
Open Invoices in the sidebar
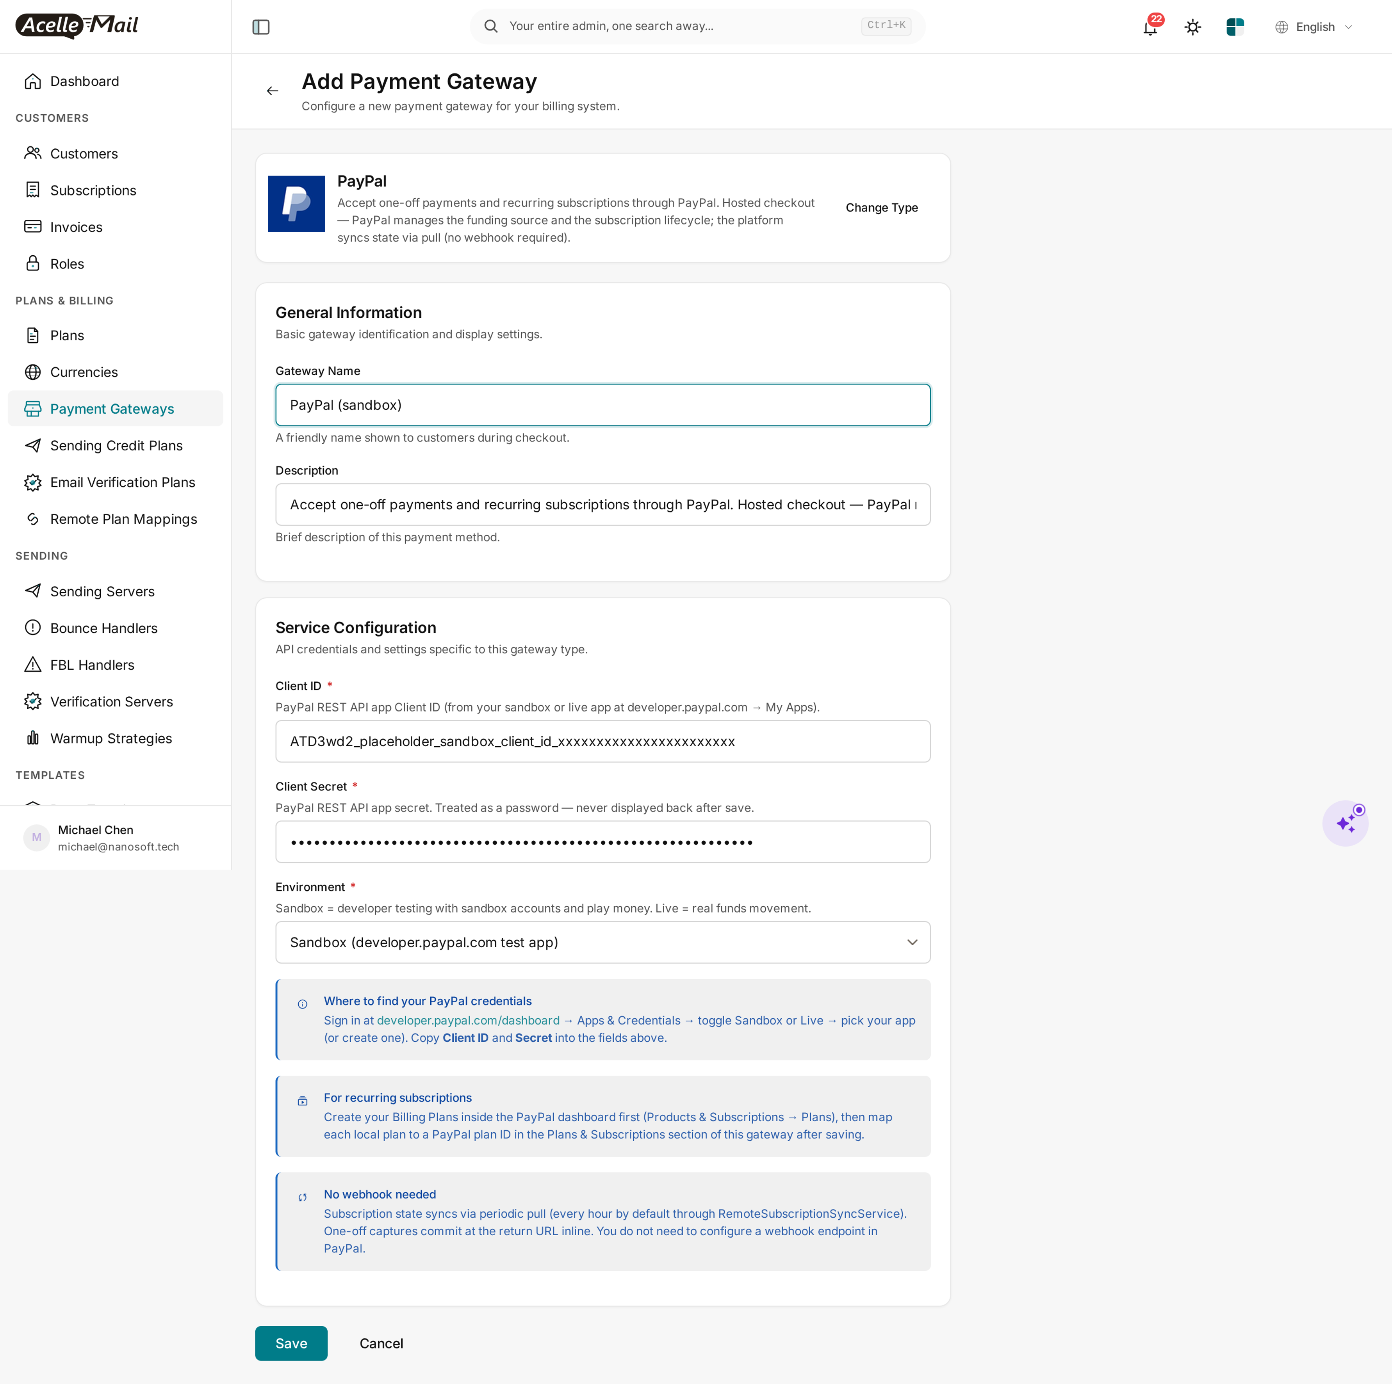115,227
